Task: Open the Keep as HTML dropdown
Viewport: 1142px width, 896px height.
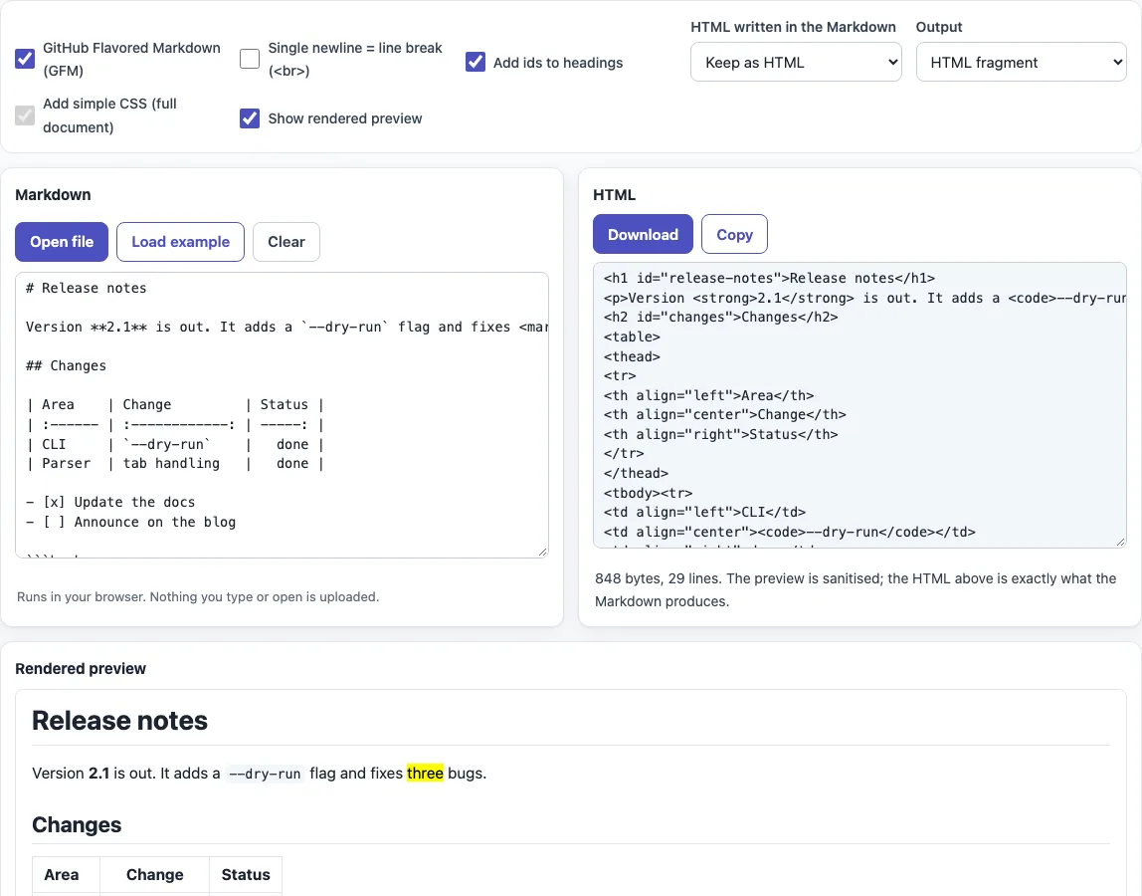Action: tap(796, 62)
